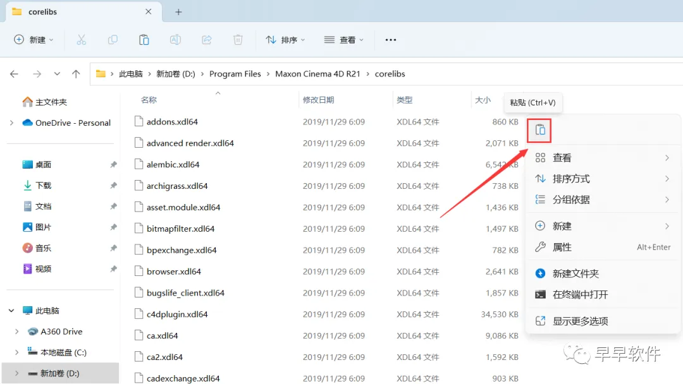The width and height of the screenshot is (683, 384).
Task: Click Program Files in the breadcrumb
Action: click(x=235, y=74)
